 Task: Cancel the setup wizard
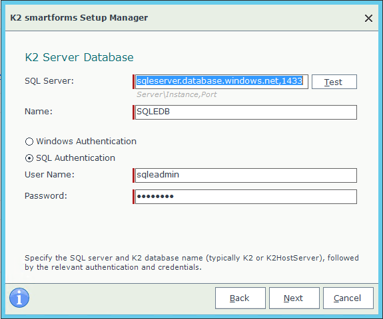point(348,298)
